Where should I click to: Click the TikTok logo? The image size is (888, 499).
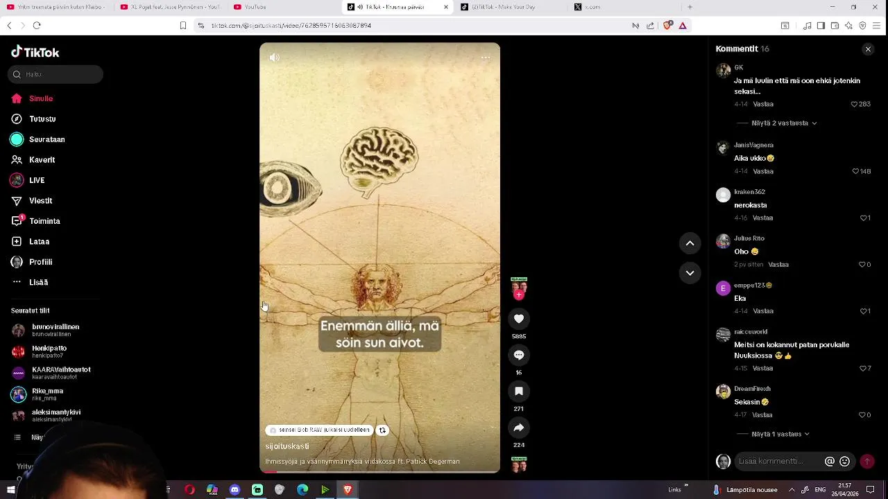point(35,53)
